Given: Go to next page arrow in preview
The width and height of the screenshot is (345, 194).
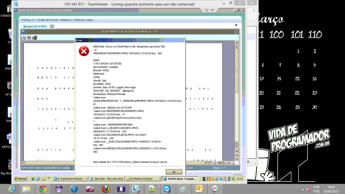Looking at the screenshot, I should (210, 163).
